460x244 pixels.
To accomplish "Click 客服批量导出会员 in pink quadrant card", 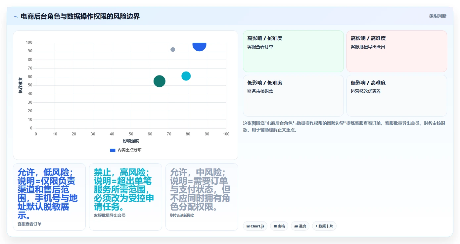I will pos(368,47).
